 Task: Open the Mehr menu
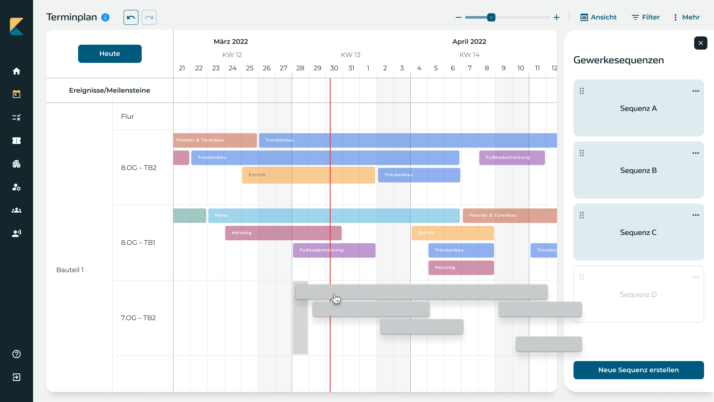(x=686, y=17)
